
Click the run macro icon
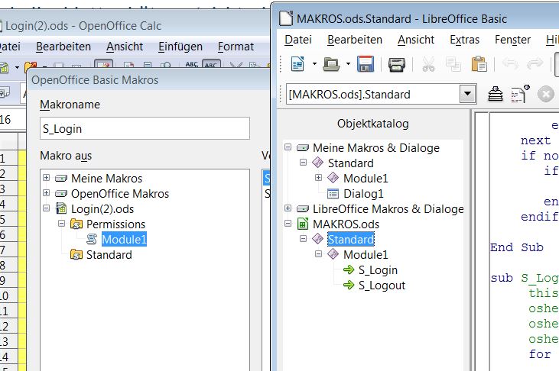coord(521,94)
